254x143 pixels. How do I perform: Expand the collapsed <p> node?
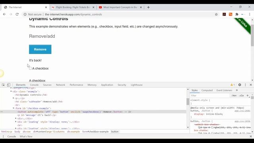13,98
